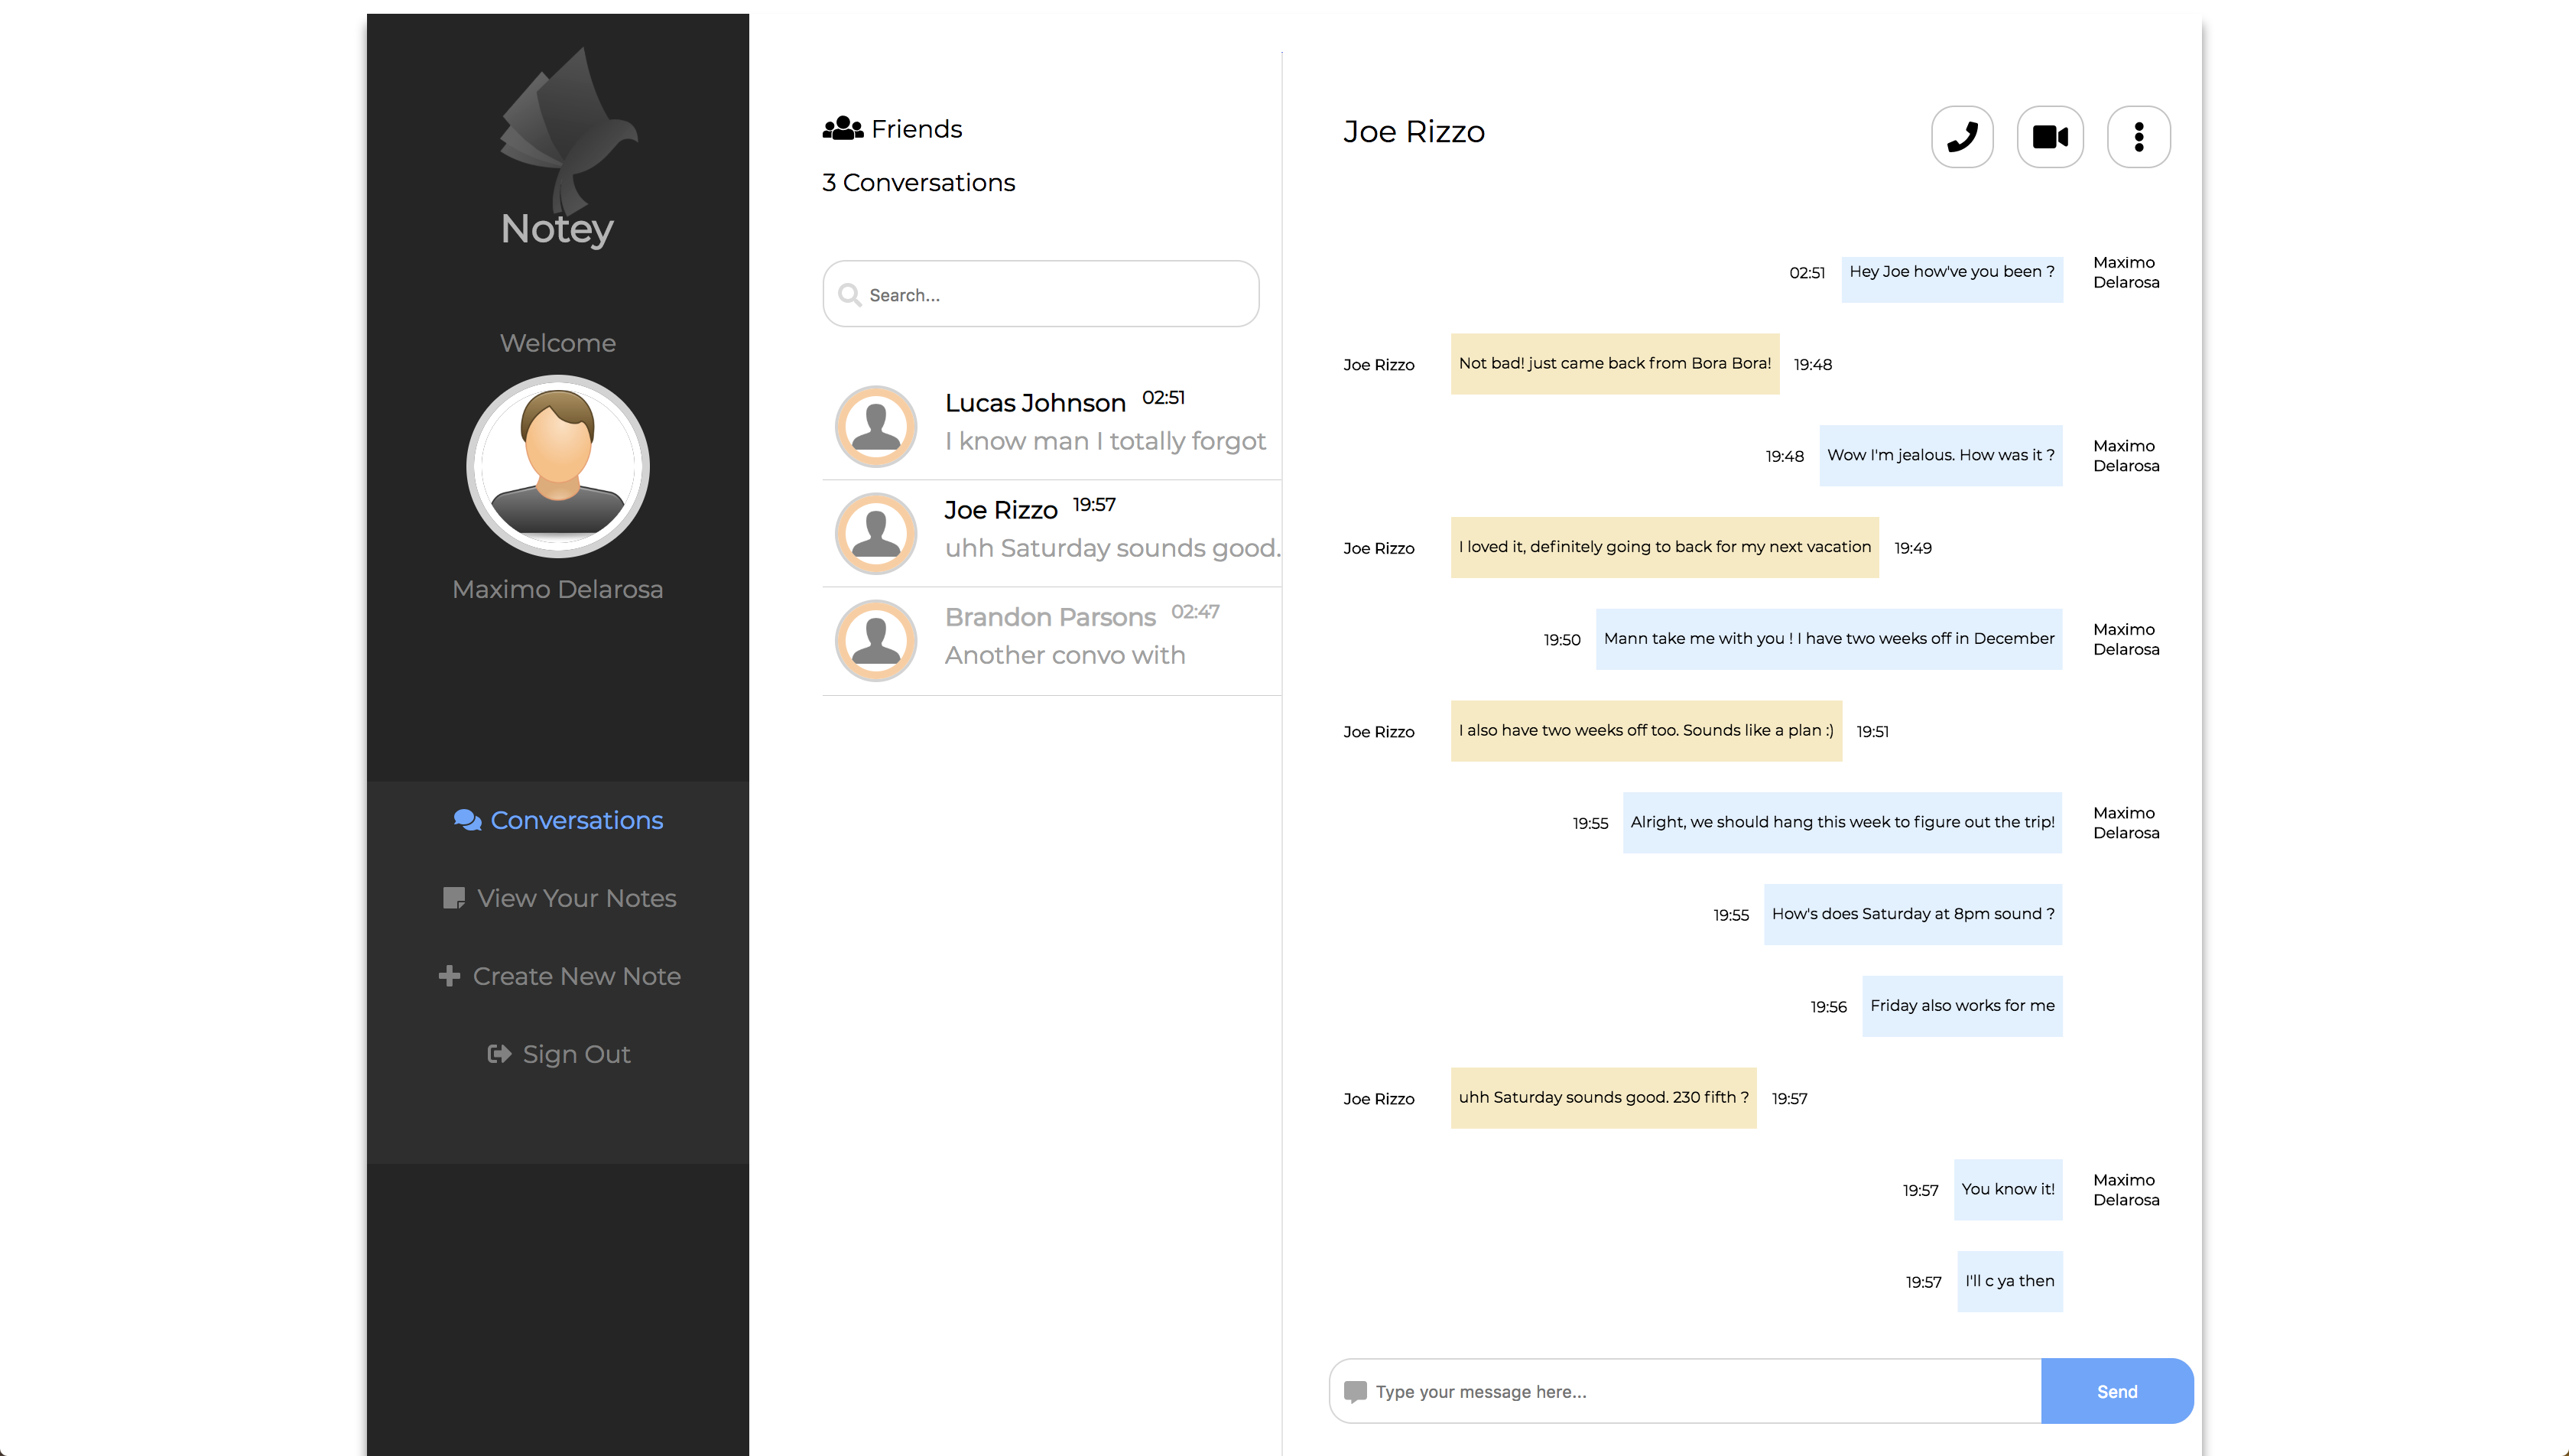The image size is (2569, 1456).
Task: Click the 'Not bad! just came back' message
Action: tap(1613, 364)
